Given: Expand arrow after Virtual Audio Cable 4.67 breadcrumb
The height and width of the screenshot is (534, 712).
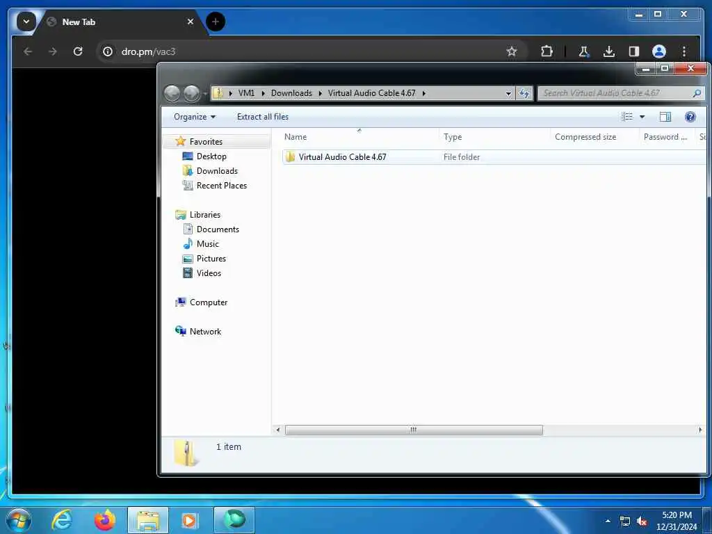Looking at the screenshot, I should [423, 93].
